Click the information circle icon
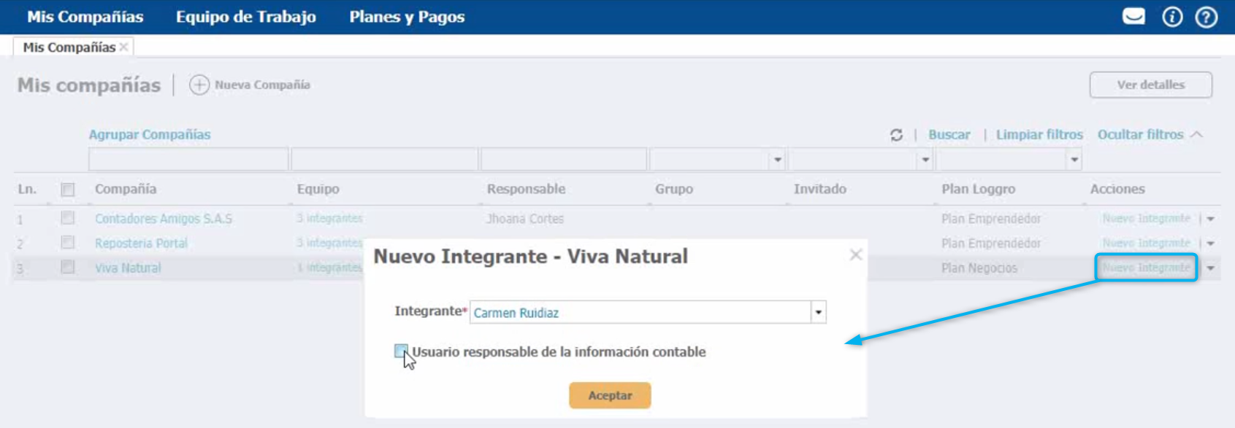Screen dimensions: 1235x428 pyautogui.click(x=1172, y=17)
